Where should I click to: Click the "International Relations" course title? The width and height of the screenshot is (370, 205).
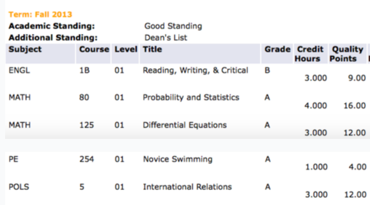tap(187, 187)
